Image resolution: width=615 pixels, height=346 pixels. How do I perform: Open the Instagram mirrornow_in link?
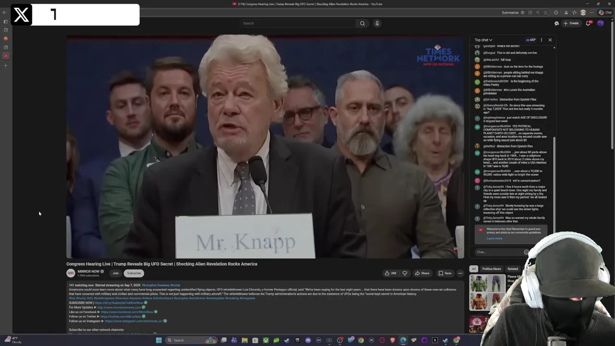click(x=134, y=321)
